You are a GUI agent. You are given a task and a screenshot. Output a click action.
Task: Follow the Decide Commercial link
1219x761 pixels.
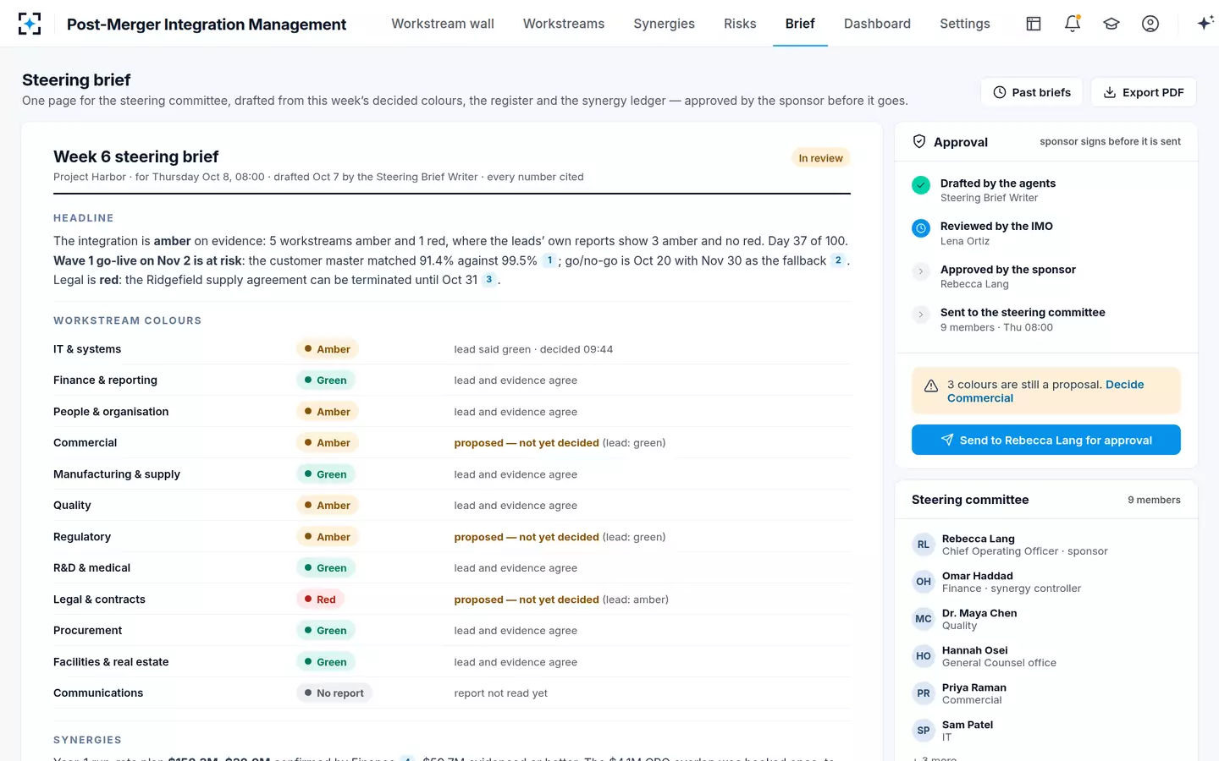click(1045, 391)
